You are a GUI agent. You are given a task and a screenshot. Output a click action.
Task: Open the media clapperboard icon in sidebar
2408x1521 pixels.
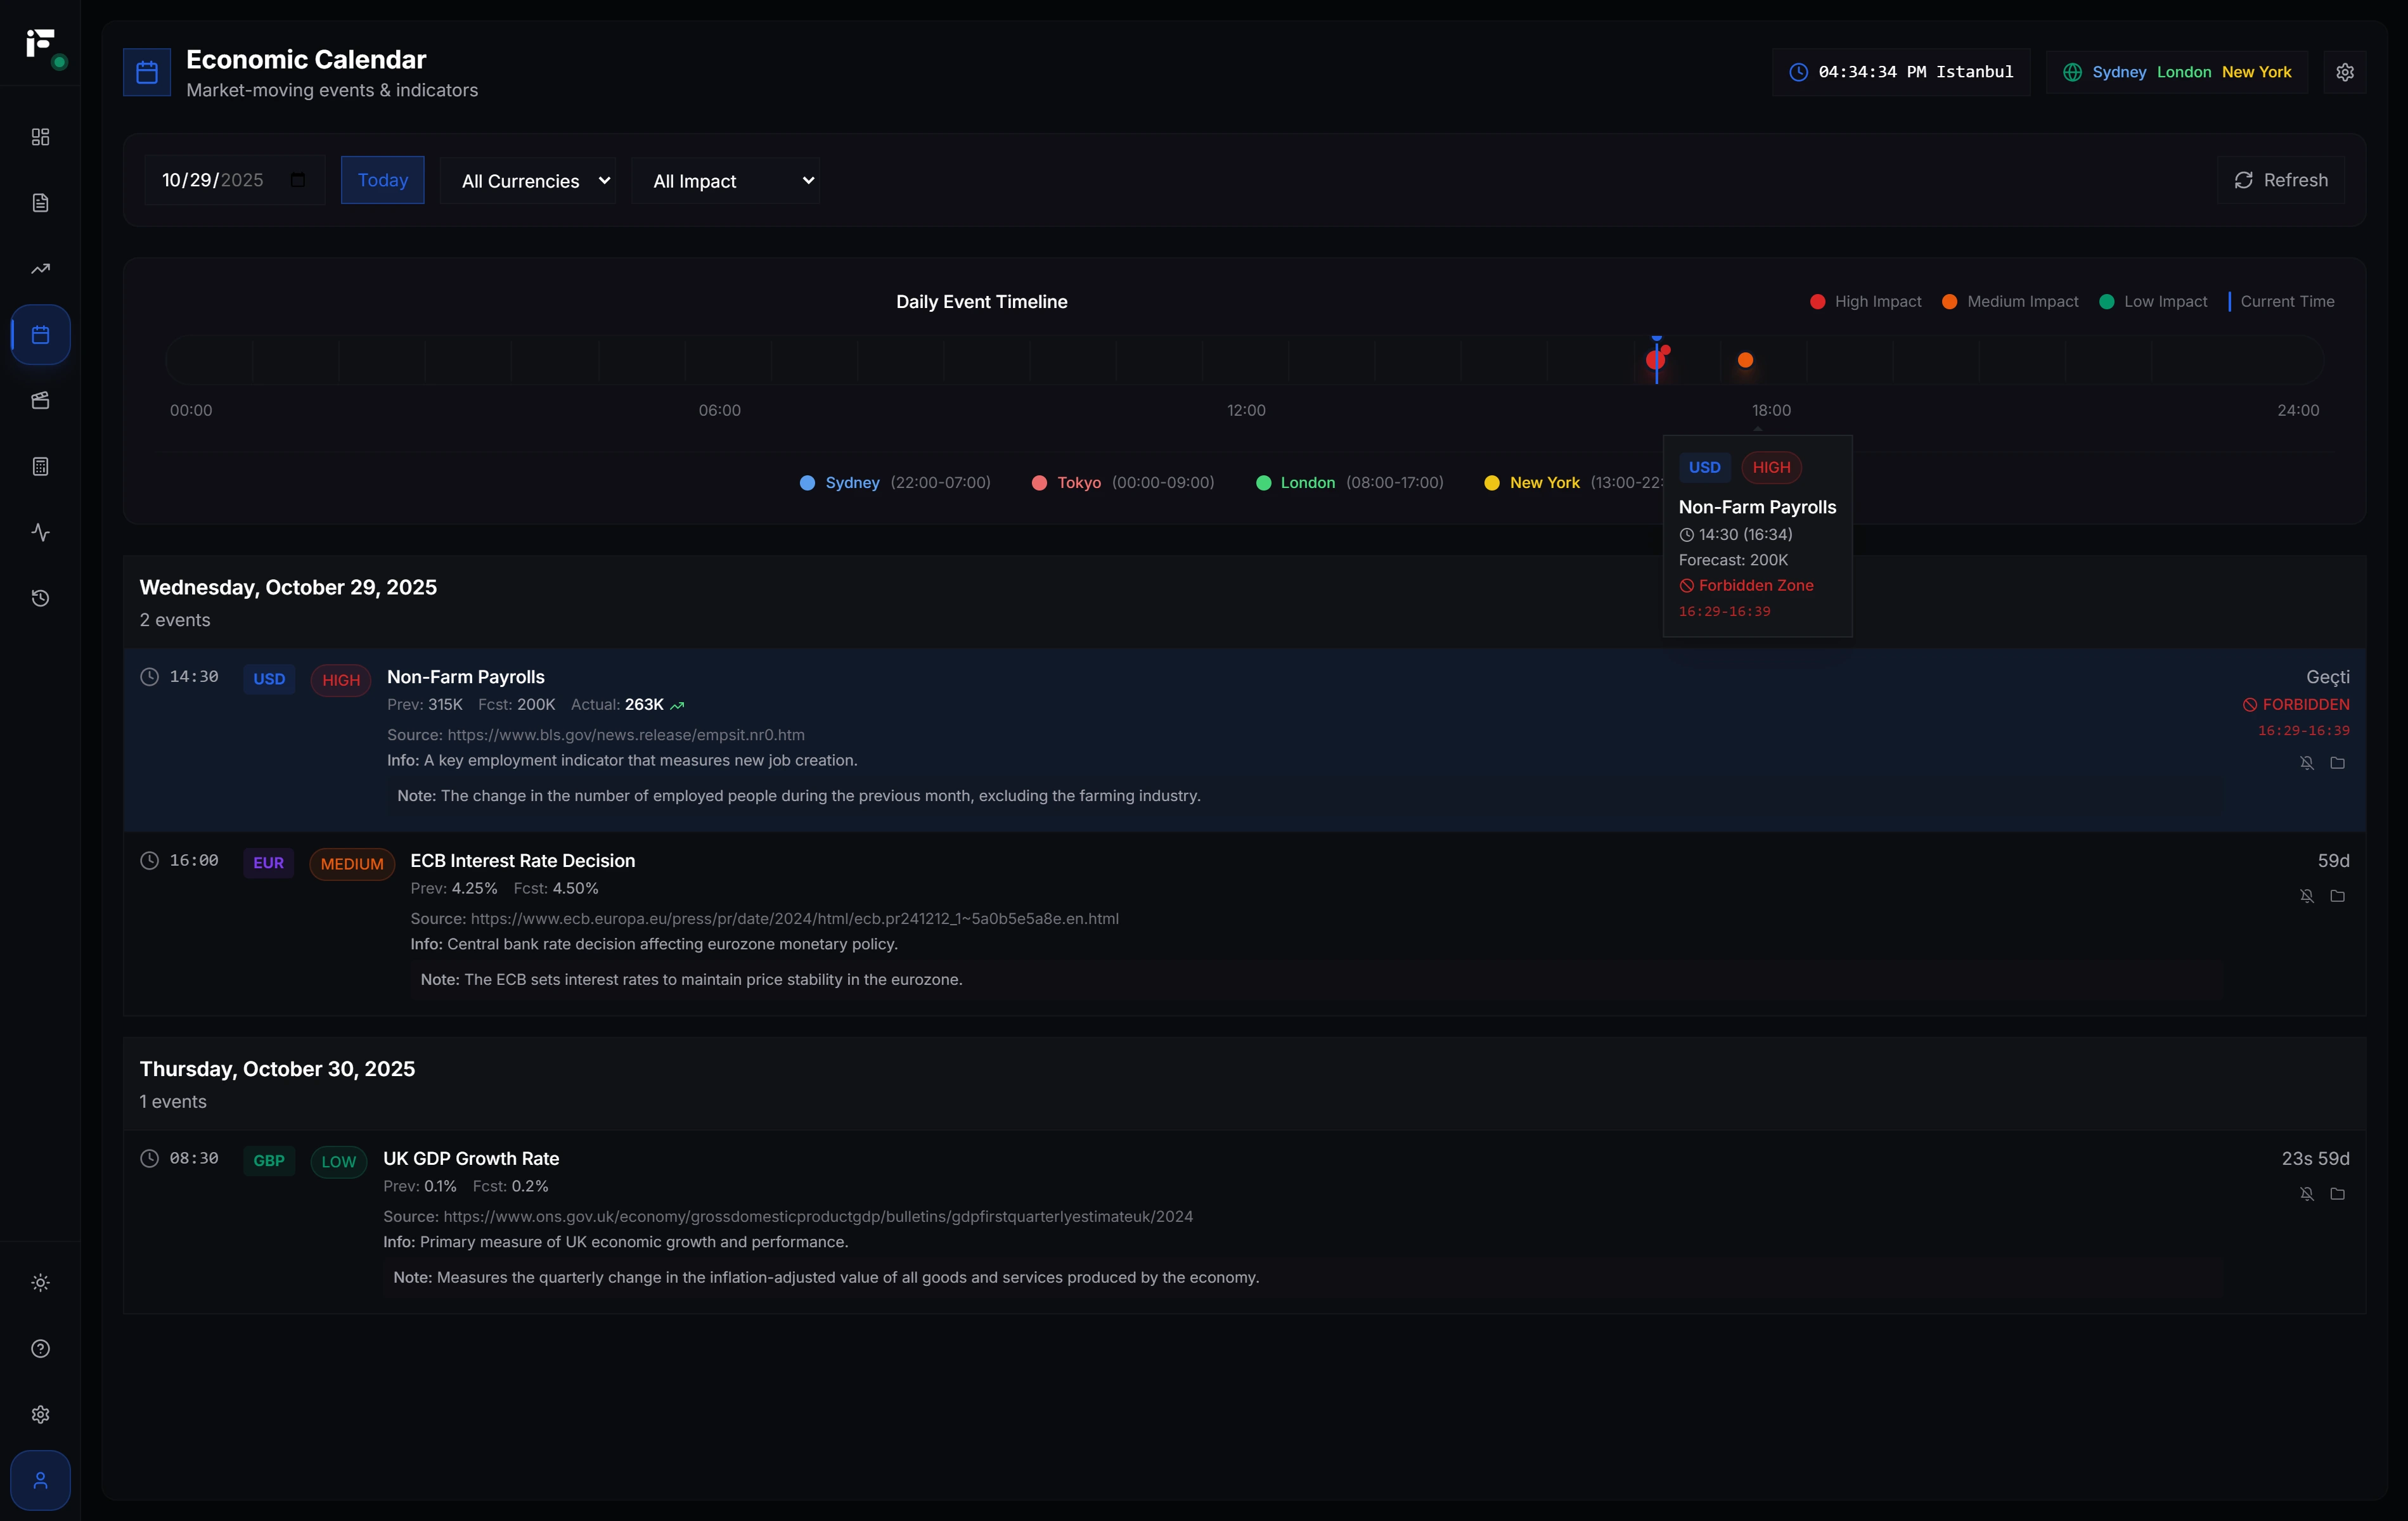[40, 400]
